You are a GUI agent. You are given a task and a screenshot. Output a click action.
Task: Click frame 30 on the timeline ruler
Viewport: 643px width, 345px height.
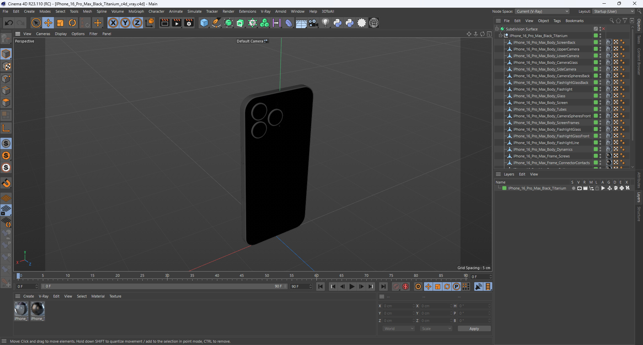pos(167,276)
